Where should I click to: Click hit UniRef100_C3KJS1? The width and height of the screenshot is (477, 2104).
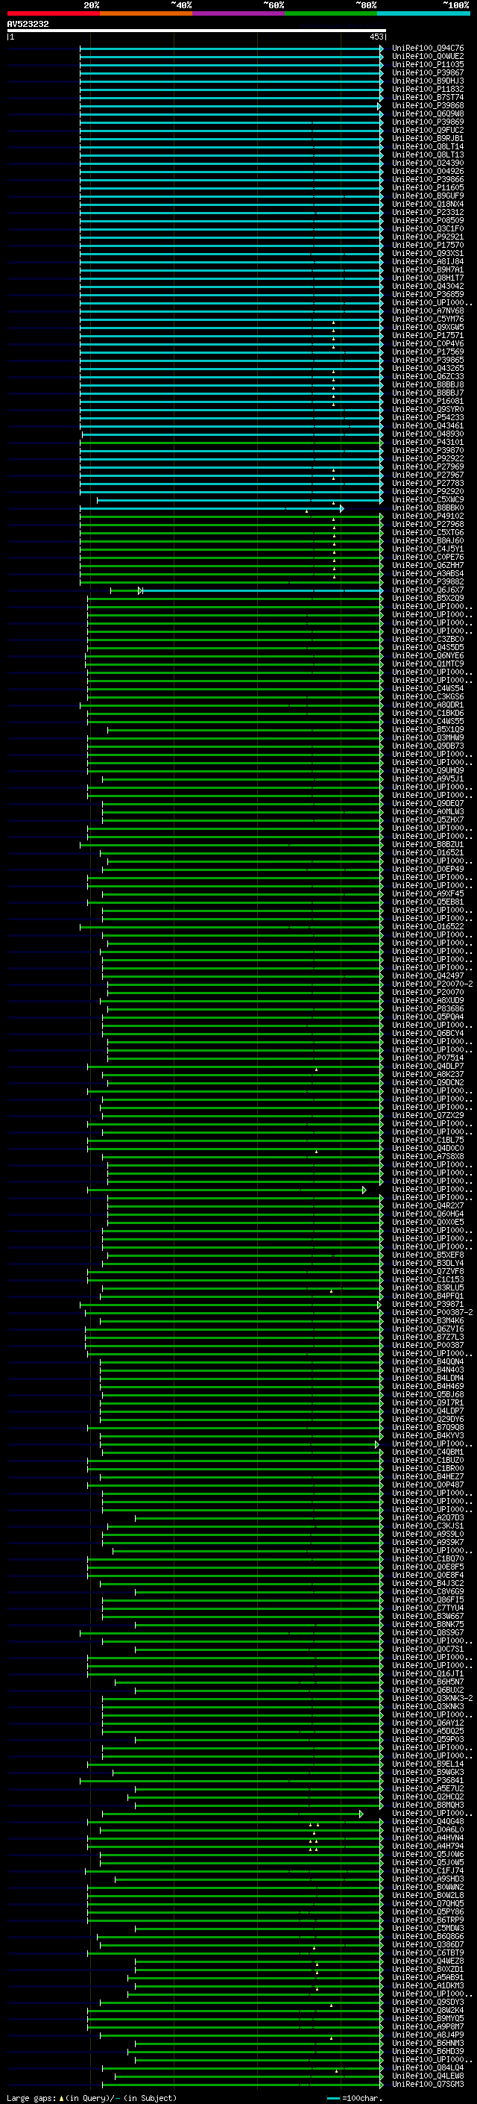[428, 1526]
